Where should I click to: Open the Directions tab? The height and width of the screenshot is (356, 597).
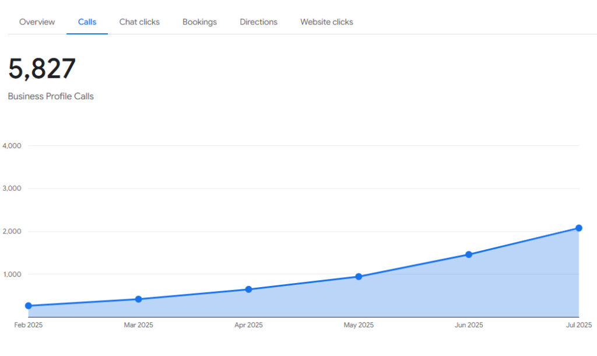tap(258, 22)
